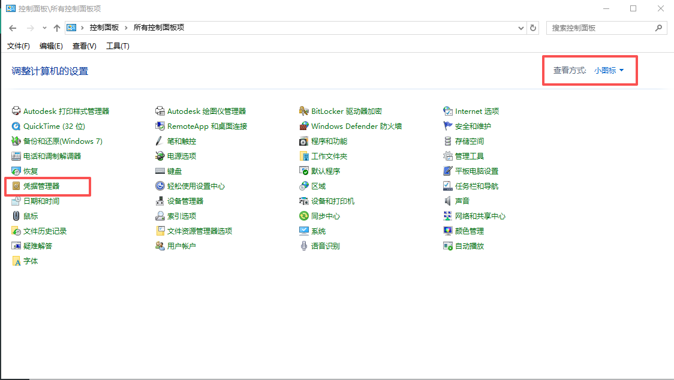This screenshot has height=380, width=674.
Task: Click the 电话和调制解调器 icon
Action: (16, 156)
